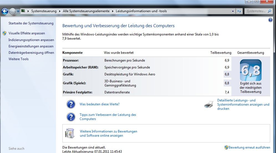Open Startseite der Systemsteuerung
Image resolution: width=276 pixels, height=153 pixels.
(x=31, y=23)
